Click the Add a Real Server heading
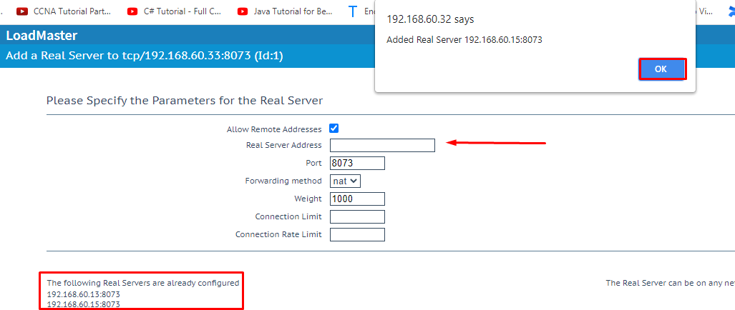The height and width of the screenshot is (310, 735). (x=144, y=56)
